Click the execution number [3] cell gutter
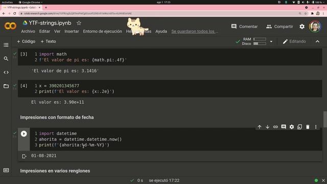This screenshot has height=184, width=327. 24,54
